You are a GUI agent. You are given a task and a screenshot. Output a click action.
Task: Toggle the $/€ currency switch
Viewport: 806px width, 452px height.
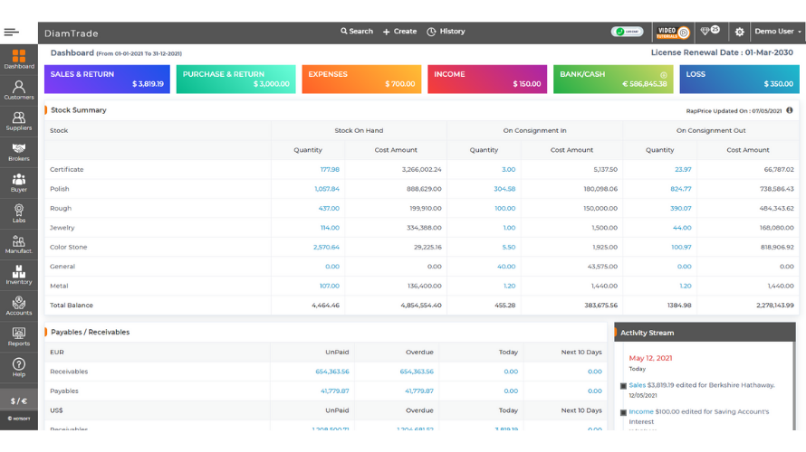[x=19, y=401]
